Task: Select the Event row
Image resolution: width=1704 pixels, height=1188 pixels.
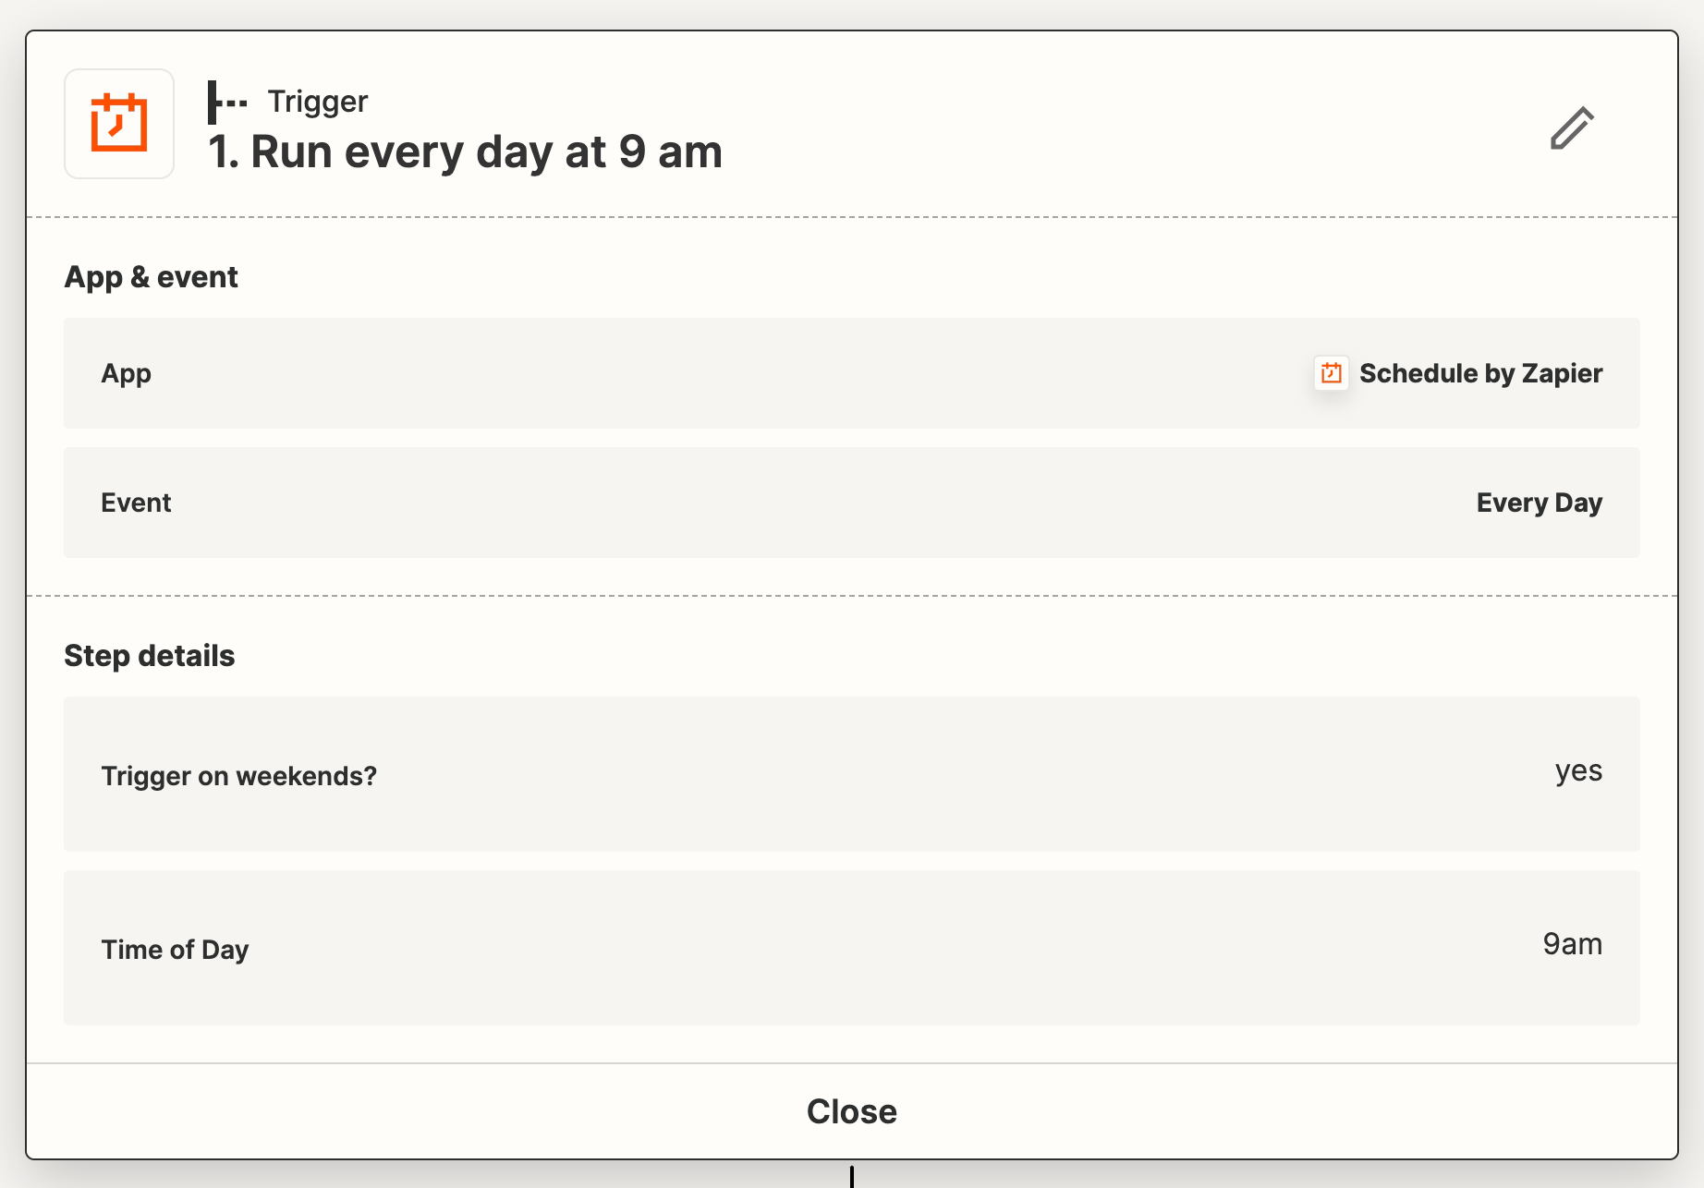Action: click(x=852, y=503)
